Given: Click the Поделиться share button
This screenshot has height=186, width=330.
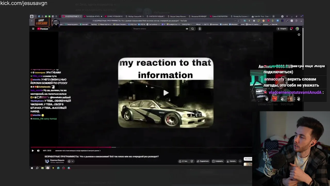Looking at the screenshot, I should (203, 161).
